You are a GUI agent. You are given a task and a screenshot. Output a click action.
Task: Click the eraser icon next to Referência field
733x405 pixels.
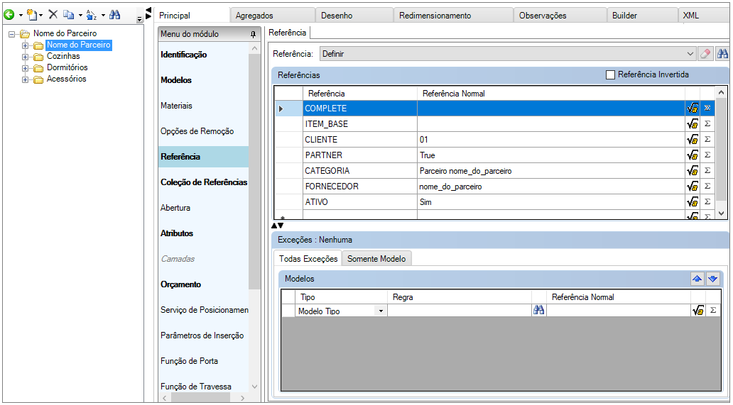(x=705, y=54)
